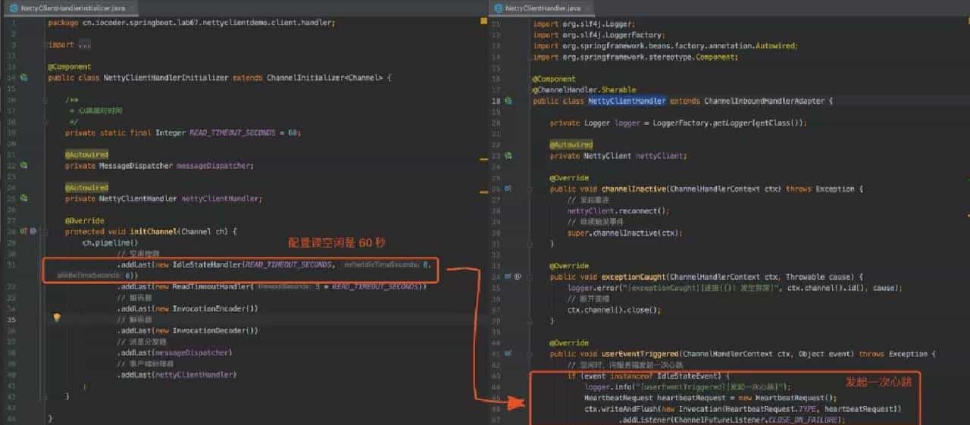Collapse the initChannel method using its fold marker
Viewport: 970px width, 425px height.
coord(47,231)
